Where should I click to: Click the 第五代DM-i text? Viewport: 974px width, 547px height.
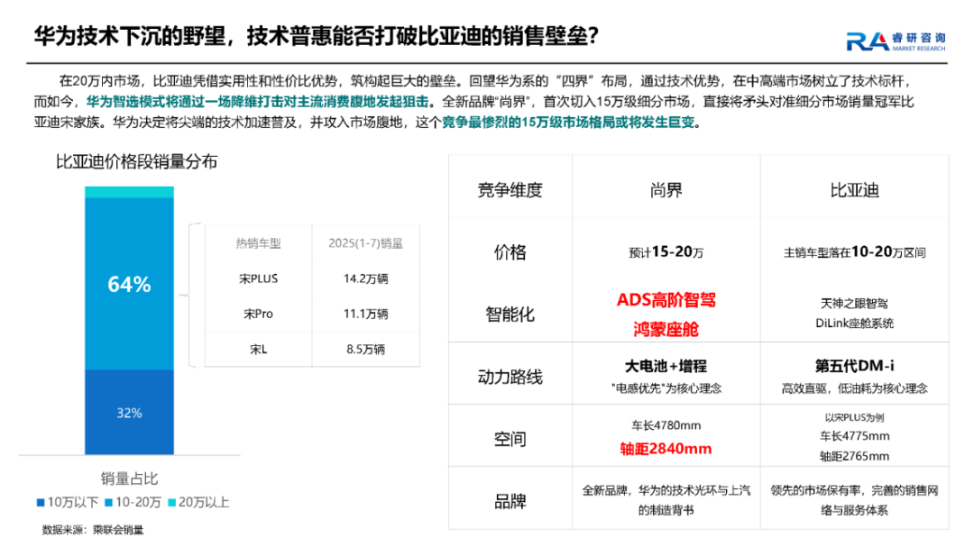tap(855, 367)
